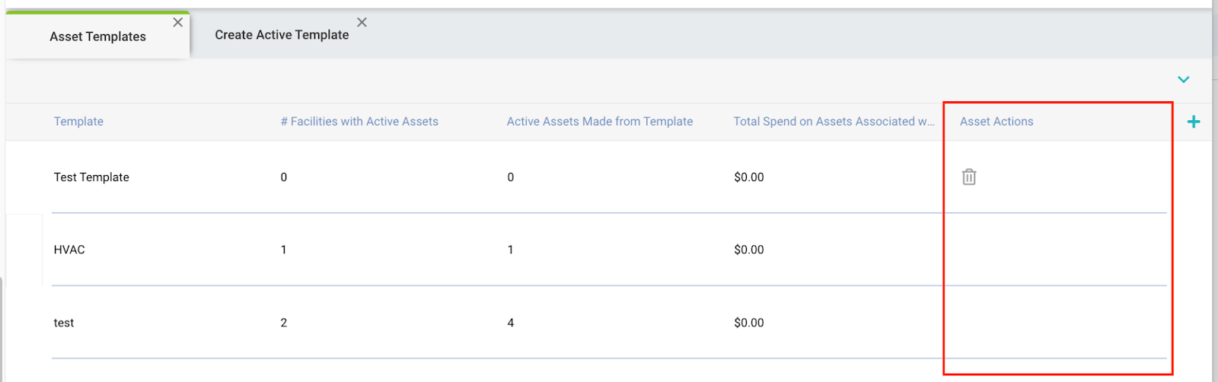The height and width of the screenshot is (382, 1218).
Task: Open the Create Active Template tab
Action: pyautogui.click(x=282, y=35)
